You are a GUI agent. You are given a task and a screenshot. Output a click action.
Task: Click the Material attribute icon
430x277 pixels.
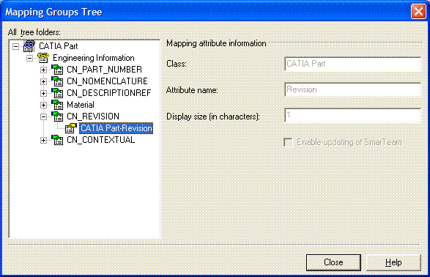click(57, 105)
